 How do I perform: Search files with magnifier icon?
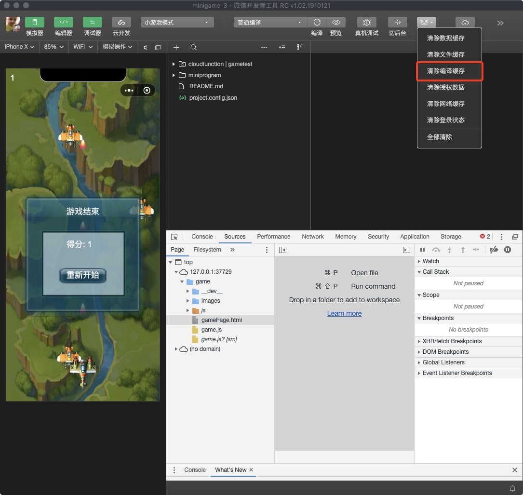pos(193,47)
